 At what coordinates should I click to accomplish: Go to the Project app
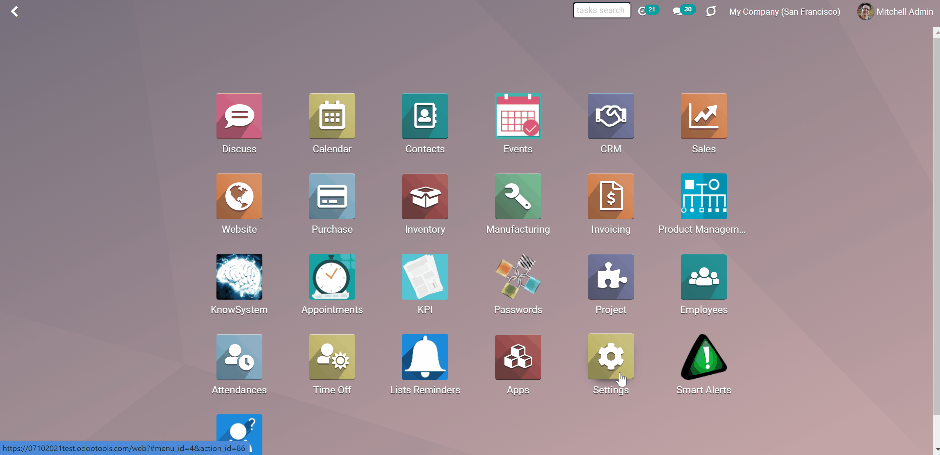611,276
